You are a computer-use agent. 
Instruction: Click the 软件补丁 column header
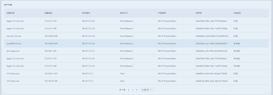coord(124,13)
